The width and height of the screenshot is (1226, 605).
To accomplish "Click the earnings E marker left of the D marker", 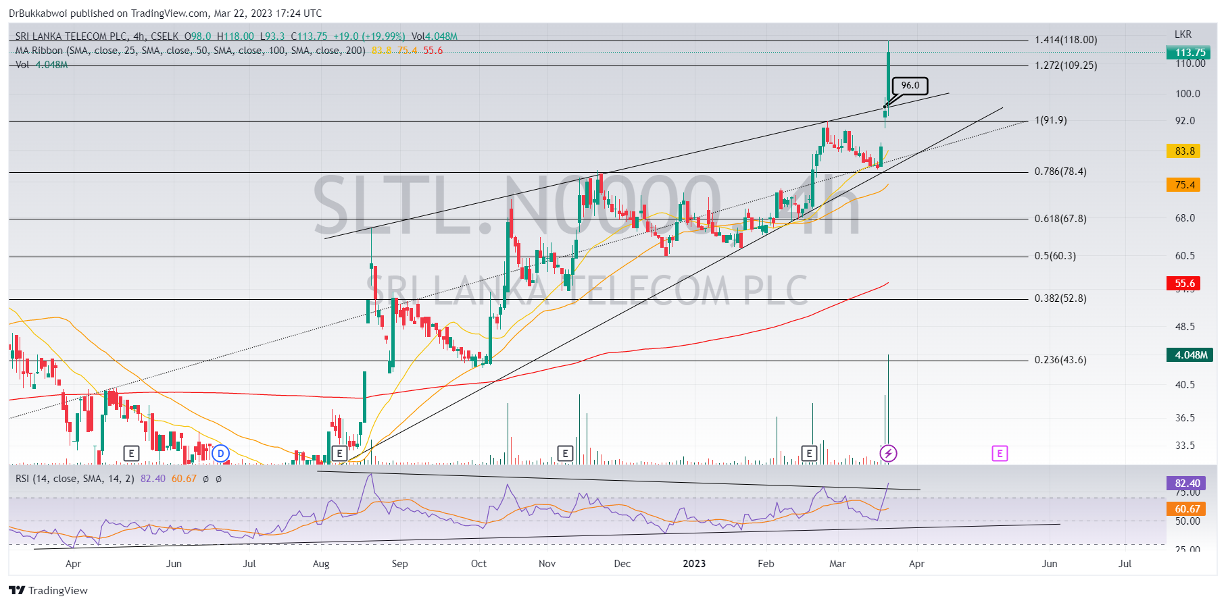I will (131, 453).
